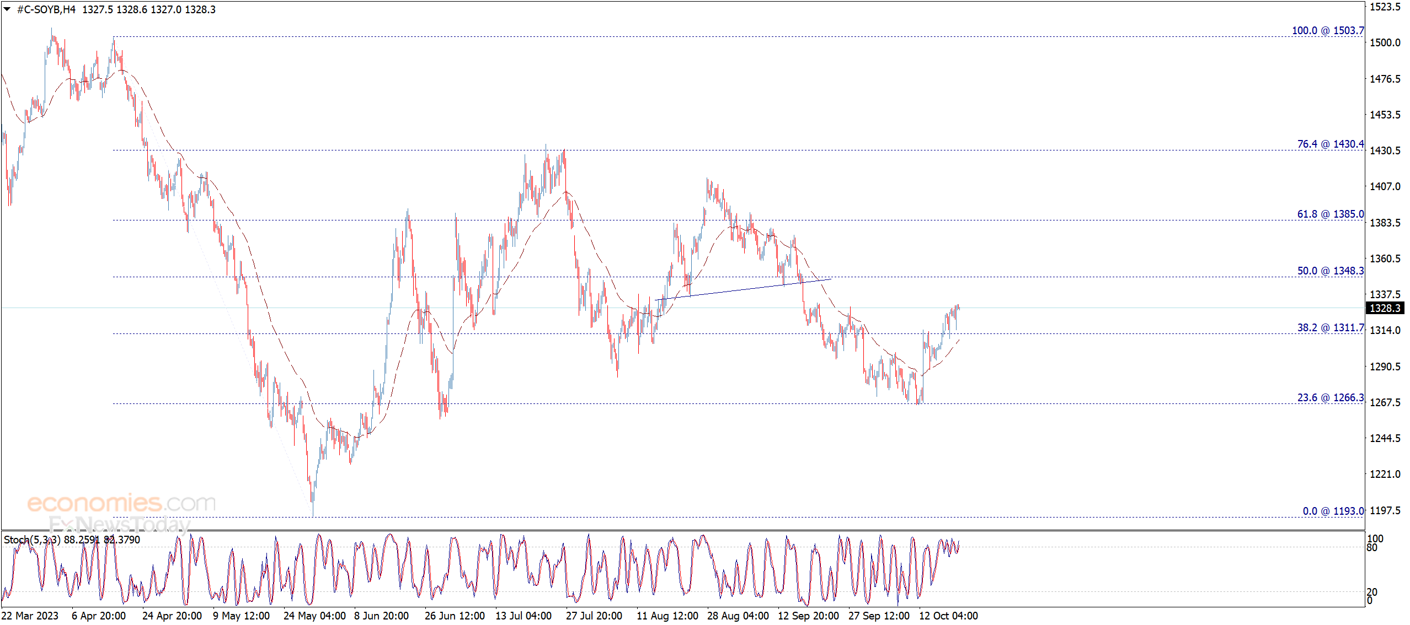Select the 0.0 @ 1193.0 Fibonacci label

coord(1333,511)
